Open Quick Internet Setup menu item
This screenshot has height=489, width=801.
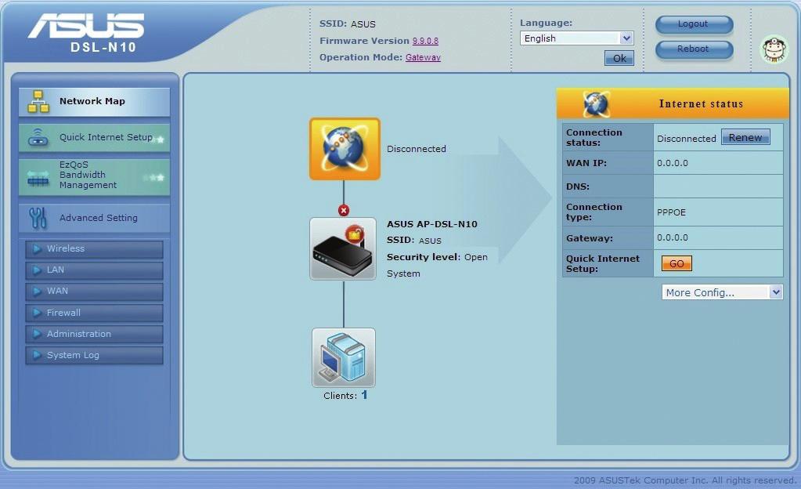(94, 138)
